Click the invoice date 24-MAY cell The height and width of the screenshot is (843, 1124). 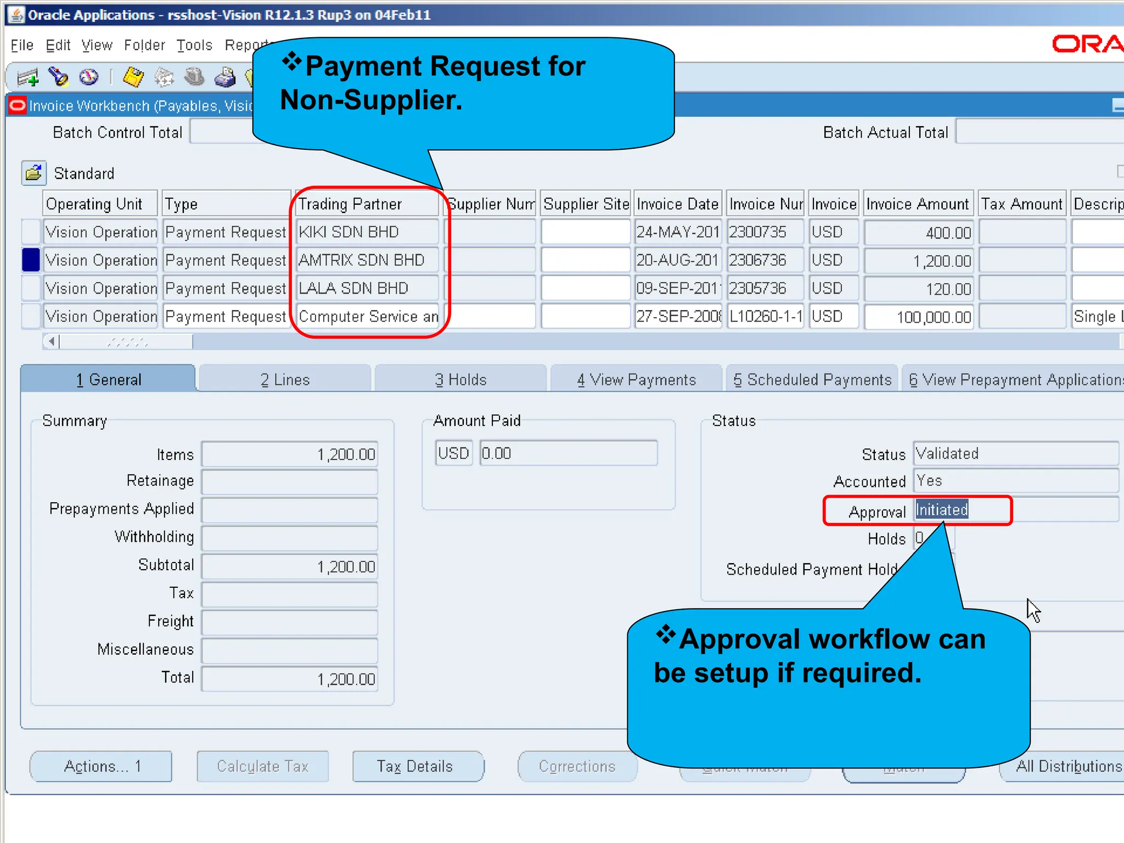pos(678,232)
